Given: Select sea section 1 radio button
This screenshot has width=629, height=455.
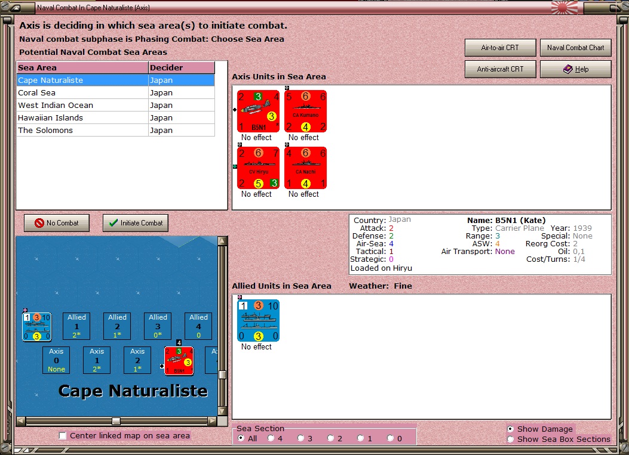Looking at the screenshot, I should [360, 438].
